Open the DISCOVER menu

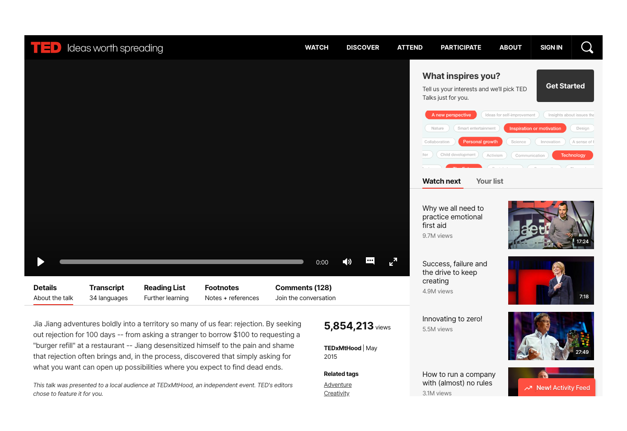(363, 47)
